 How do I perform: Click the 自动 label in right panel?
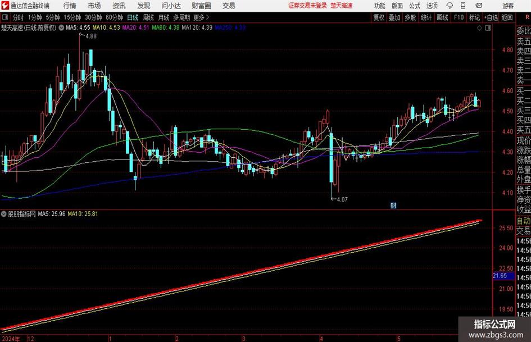tap(524, 221)
